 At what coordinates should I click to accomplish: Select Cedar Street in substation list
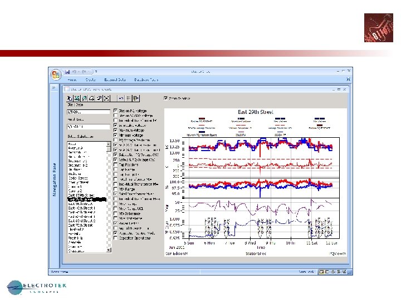tap(87, 178)
